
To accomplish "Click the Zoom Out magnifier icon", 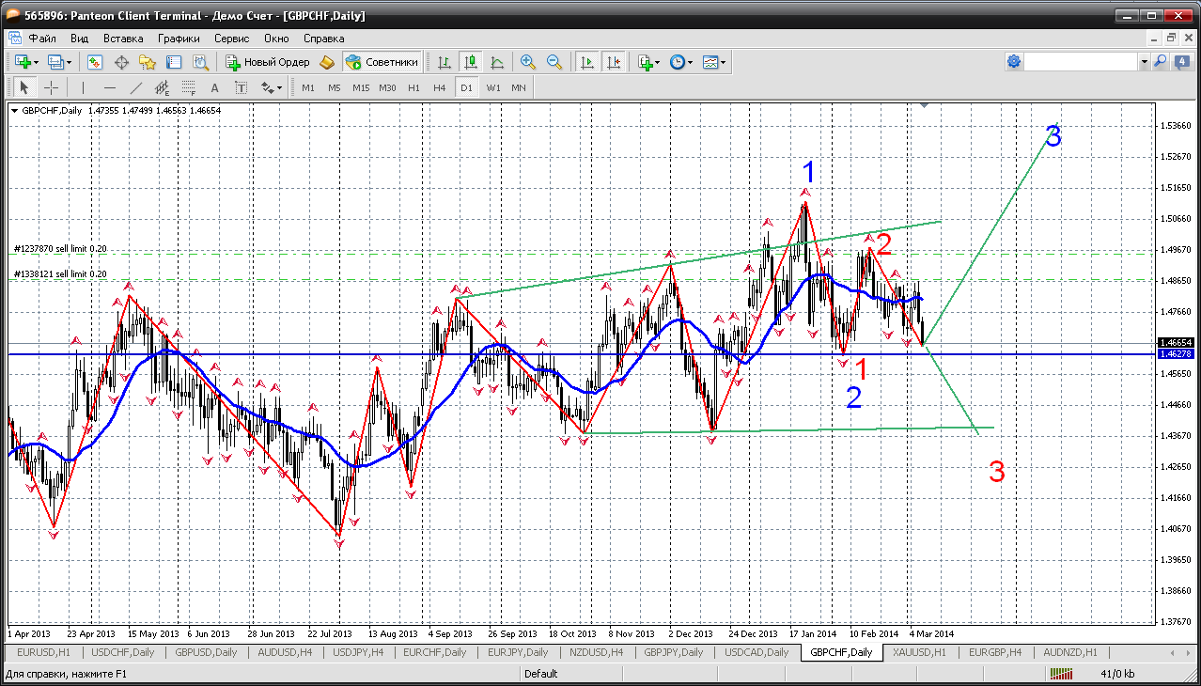I will (x=554, y=62).
